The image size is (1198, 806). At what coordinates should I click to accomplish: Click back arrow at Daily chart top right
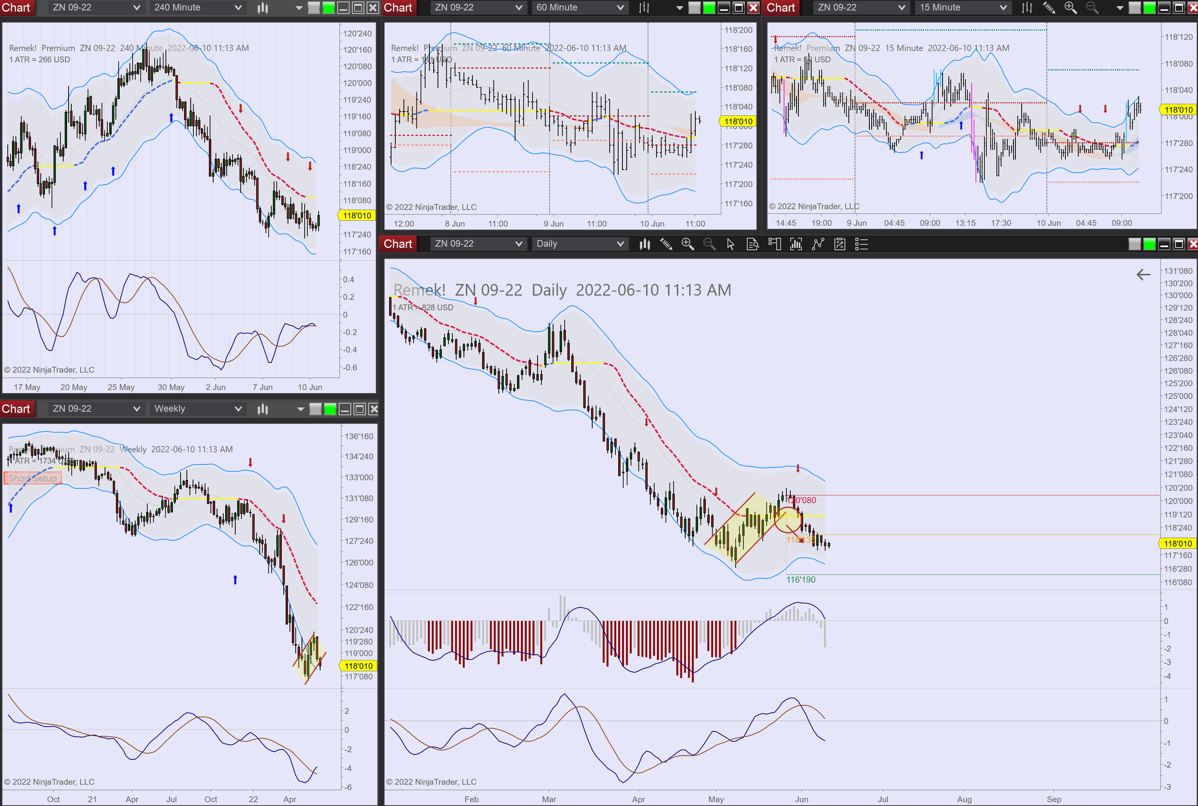pyautogui.click(x=1143, y=274)
